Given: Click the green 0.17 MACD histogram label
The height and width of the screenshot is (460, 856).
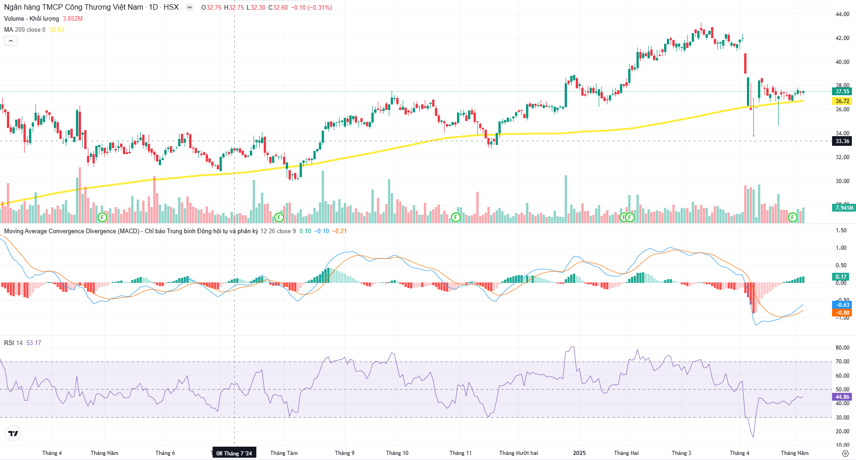Looking at the screenshot, I should [841, 276].
